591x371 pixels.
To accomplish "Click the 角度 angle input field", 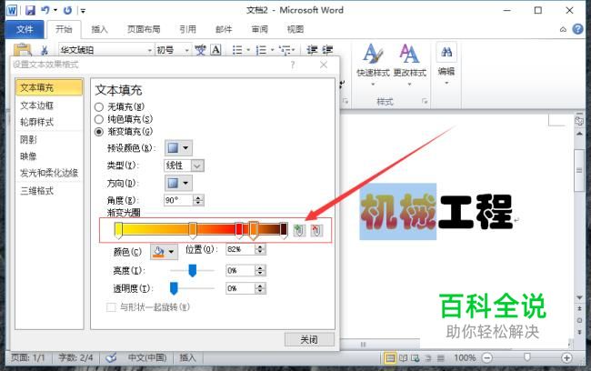I will [178, 200].
